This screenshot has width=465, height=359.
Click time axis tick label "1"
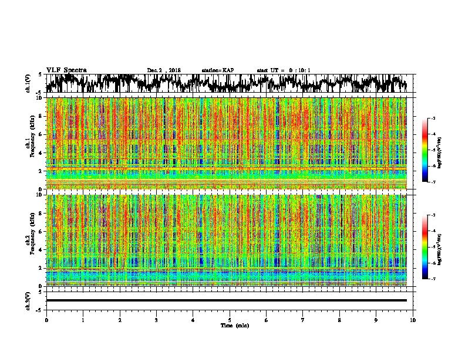coord(83,320)
